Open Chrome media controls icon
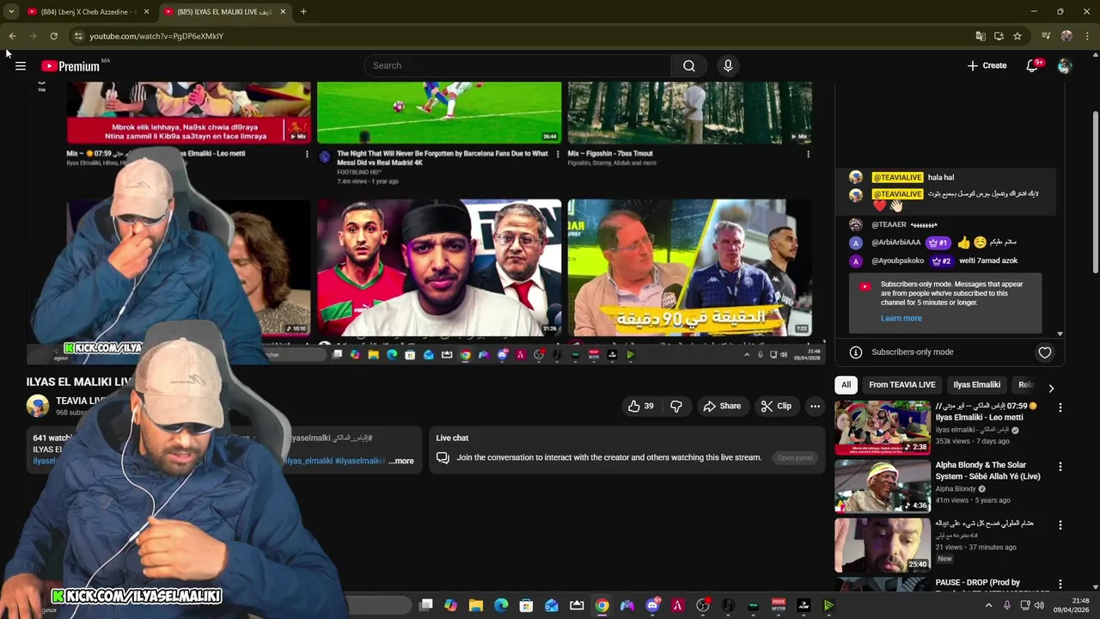 coord(1046,36)
